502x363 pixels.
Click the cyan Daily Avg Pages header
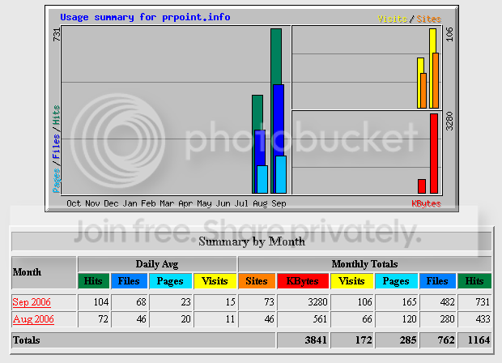[x=170, y=281]
